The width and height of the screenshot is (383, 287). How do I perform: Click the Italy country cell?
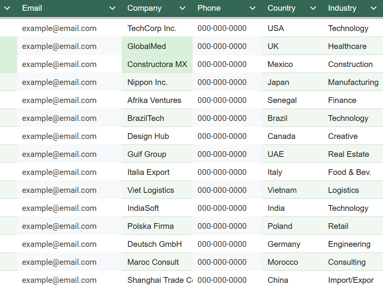click(x=292, y=172)
